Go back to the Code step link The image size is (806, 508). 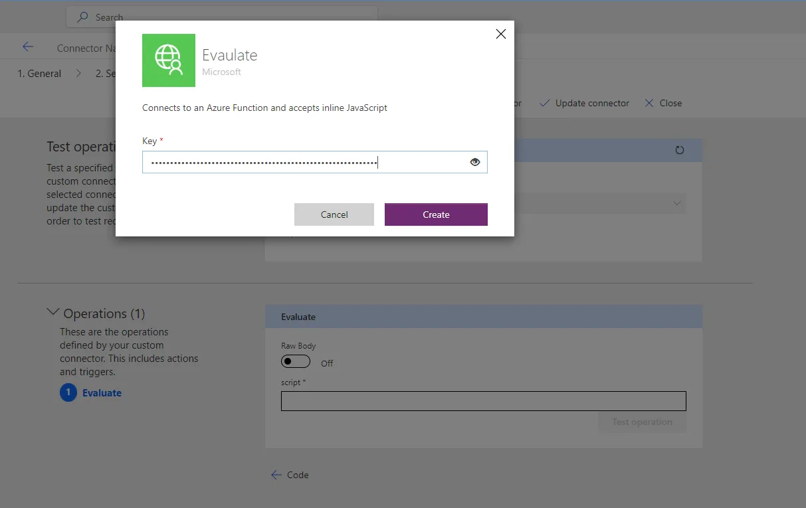pyautogui.click(x=290, y=475)
